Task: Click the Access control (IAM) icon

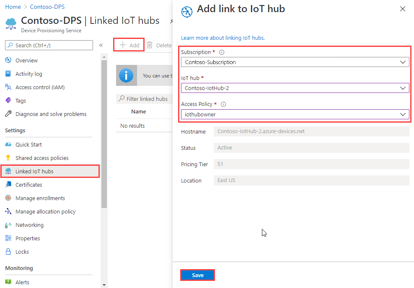Action: [8, 87]
